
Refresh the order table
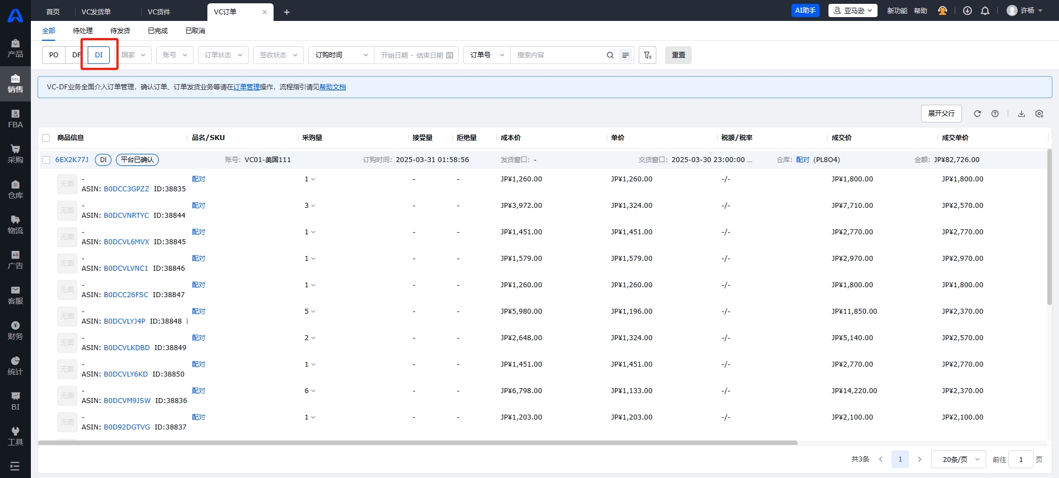[977, 114]
